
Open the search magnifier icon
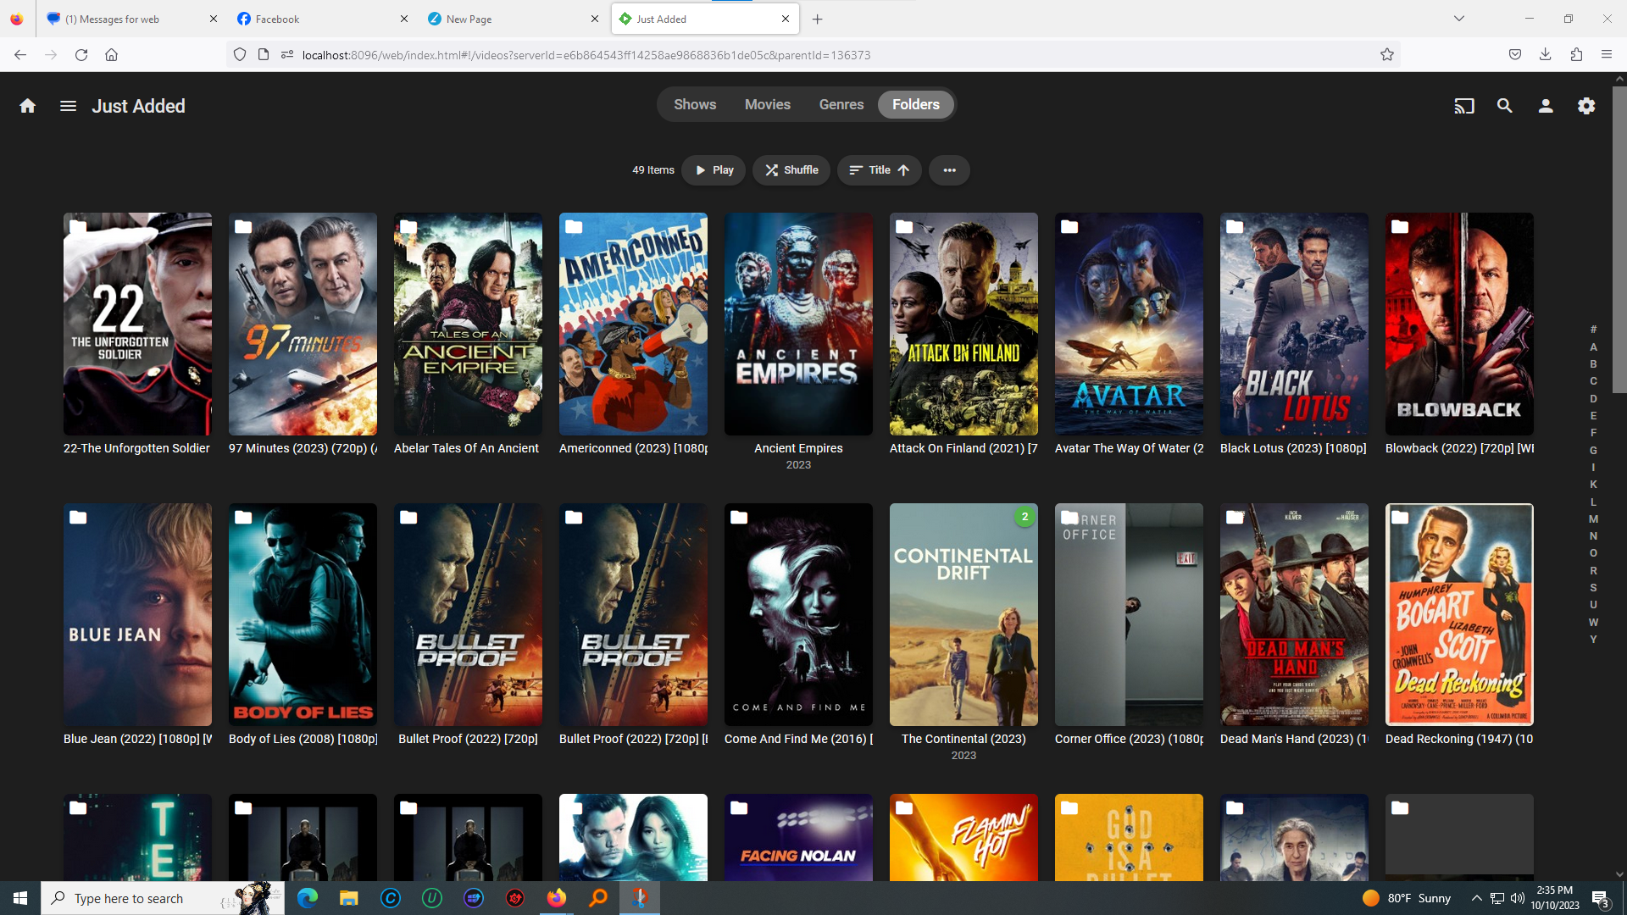click(x=1504, y=106)
